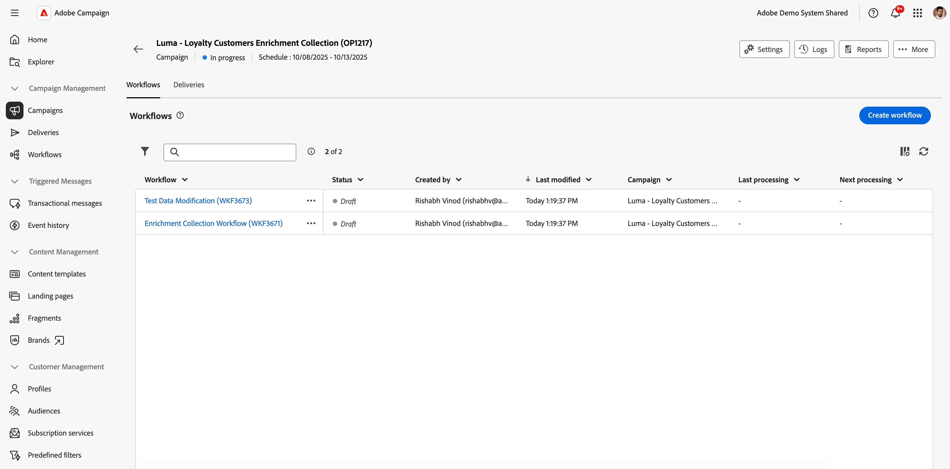Collapse the Customer Management section
The image size is (950, 469).
(15, 367)
